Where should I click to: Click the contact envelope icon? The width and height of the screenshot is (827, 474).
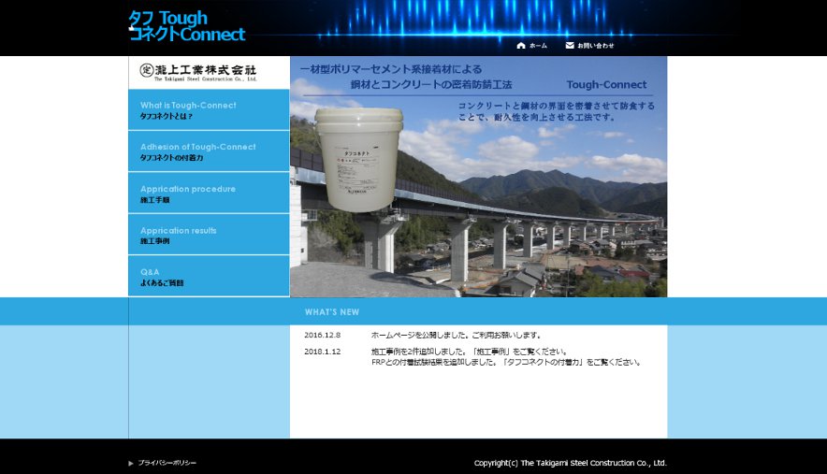(x=570, y=46)
